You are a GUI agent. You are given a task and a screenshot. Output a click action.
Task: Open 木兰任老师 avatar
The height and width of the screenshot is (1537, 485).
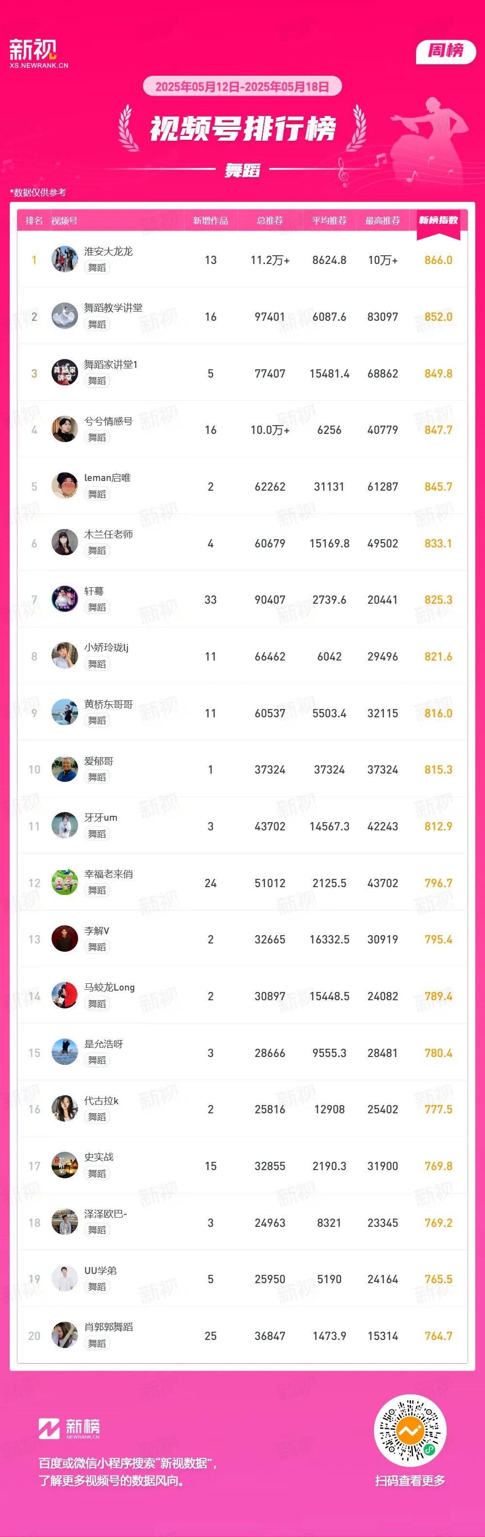pos(65,543)
